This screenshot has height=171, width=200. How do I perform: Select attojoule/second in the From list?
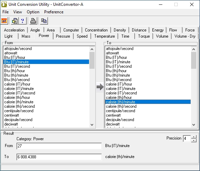click(46, 49)
